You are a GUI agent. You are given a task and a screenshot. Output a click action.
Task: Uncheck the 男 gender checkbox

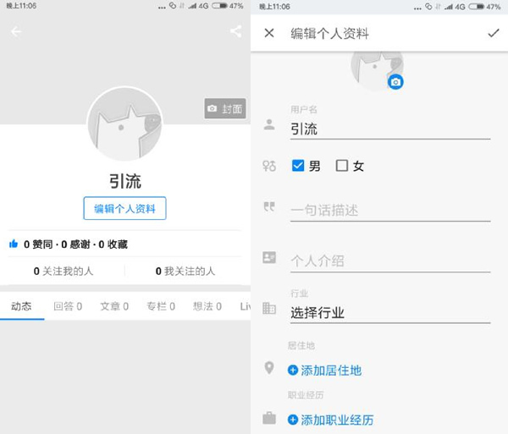(x=298, y=166)
